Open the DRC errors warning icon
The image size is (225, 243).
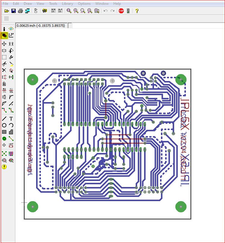(4, 167)
